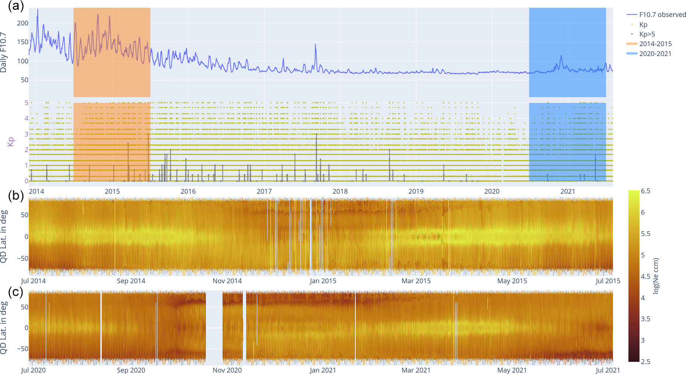This screenshot has width=686, height=374.
Task: Click the blue 2020-2021 shaded region in the Kp plot
Action: coord(567,142)
